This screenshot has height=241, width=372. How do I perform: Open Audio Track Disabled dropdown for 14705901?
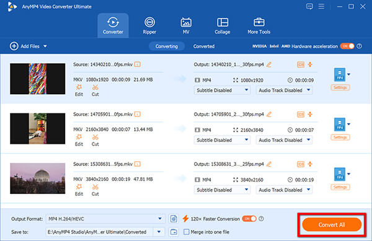click(284, 140)
